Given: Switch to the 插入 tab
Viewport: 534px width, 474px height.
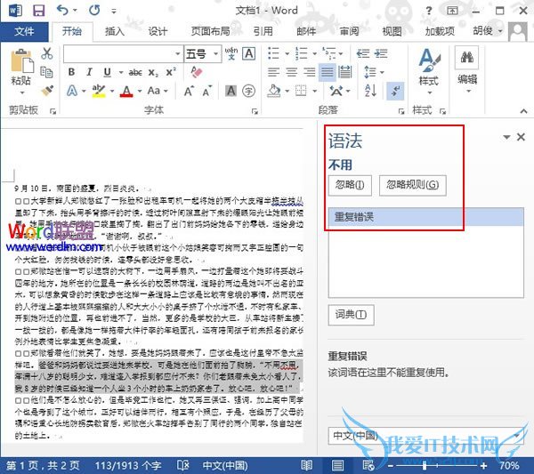Looking at the screenshot, I should click(x=115, y=31).
